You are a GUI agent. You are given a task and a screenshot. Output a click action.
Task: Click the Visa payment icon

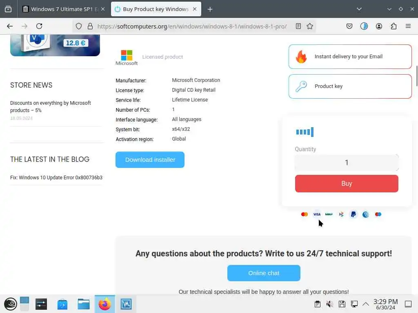tap(317, 214)
